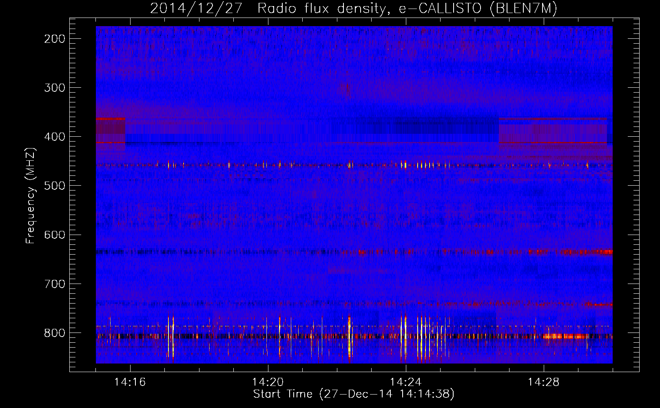Click the 200 frequency tick label
Image resolution: width=660 pixels, height=408 pixels.
click(54, 39)
